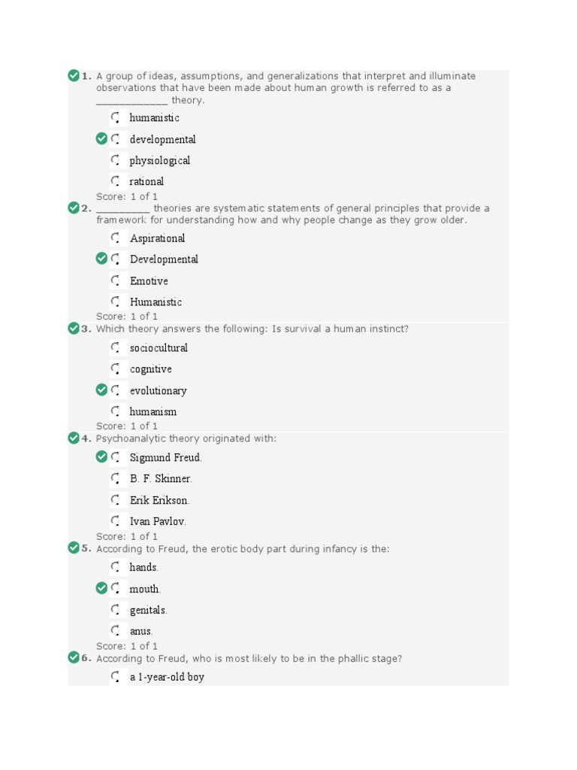Choose the 'Aspirational' radio option
This screenshot has width=577, height=770.
point(115,238)
